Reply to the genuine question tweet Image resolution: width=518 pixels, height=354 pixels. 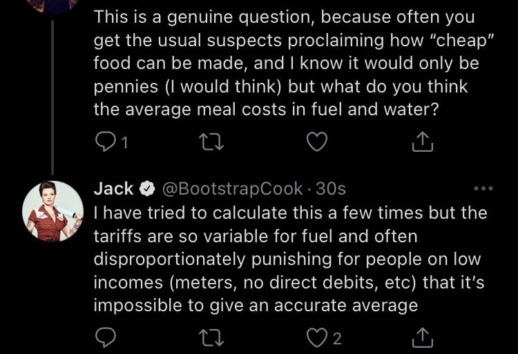tap(106, 142)
